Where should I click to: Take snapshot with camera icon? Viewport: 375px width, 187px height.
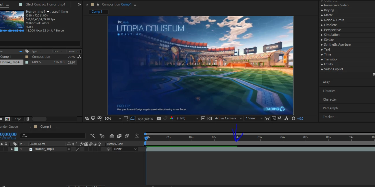(x=159, y=118)
